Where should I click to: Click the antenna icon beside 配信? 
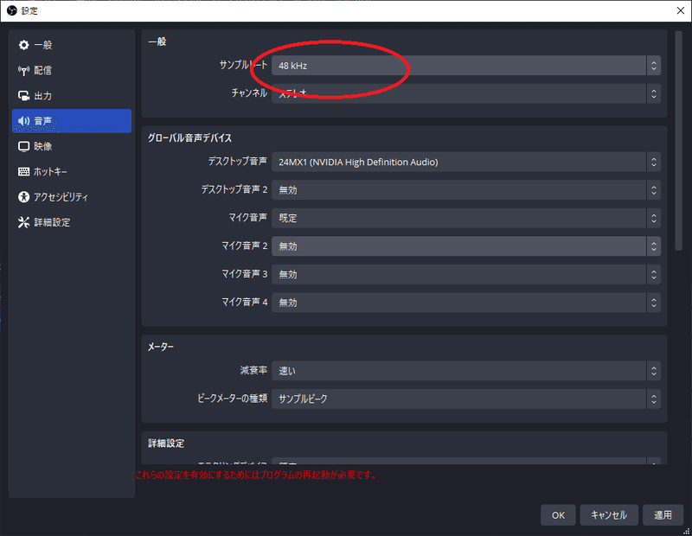23,70
